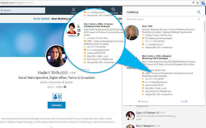Click '435 WORK' phone number

pyautogui.click(x=154, y=79)
